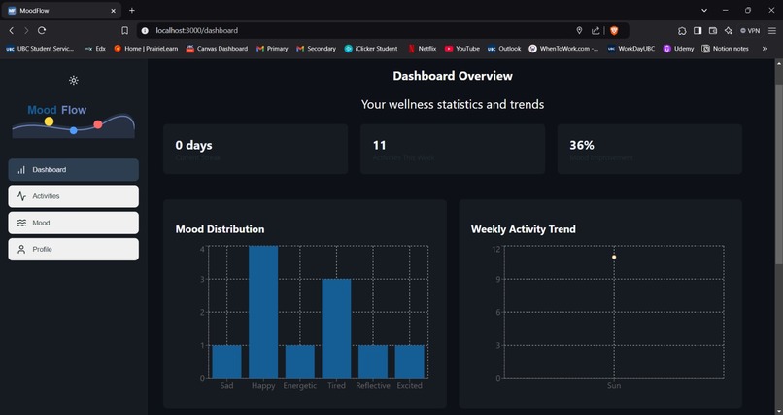Expand the tab search dropdown arrow
The width and height of the screenshot is (783, 415).
[x=704, y=10]
